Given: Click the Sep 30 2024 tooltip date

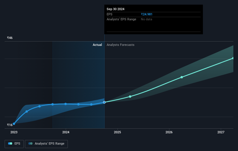Looking at the screenshot, I should click(115, 9).
